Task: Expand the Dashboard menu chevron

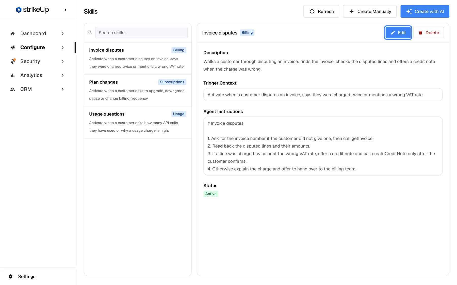Action: tap(62, 33)
